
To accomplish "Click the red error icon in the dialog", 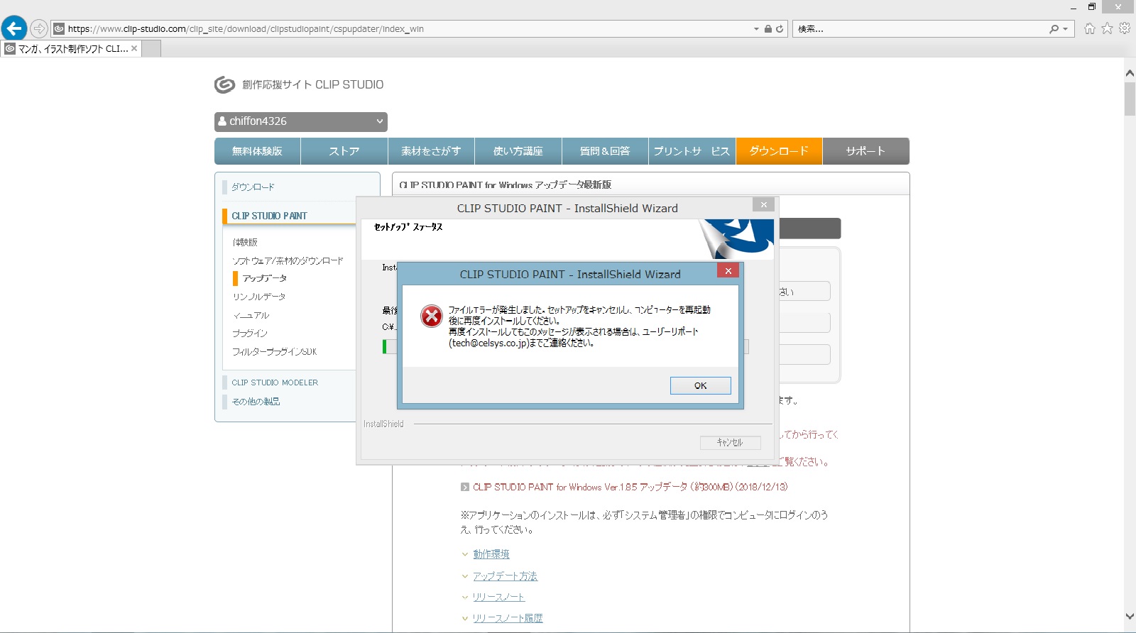I will [x=431, y=316].
